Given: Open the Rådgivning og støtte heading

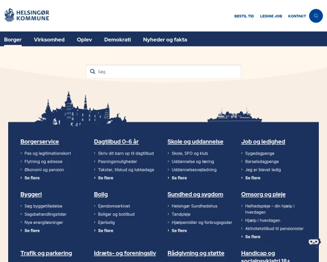Looking at the screenshot, I should [196, 253].
